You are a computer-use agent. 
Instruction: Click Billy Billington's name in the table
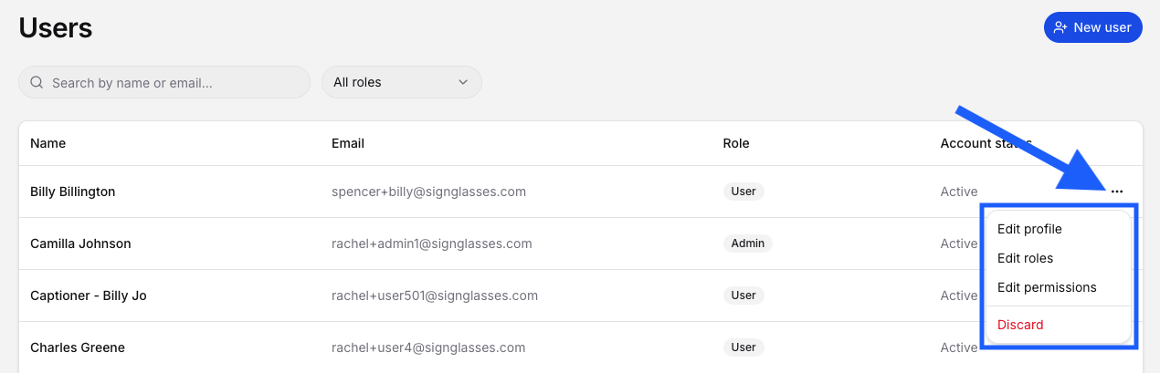coord(73,192)
